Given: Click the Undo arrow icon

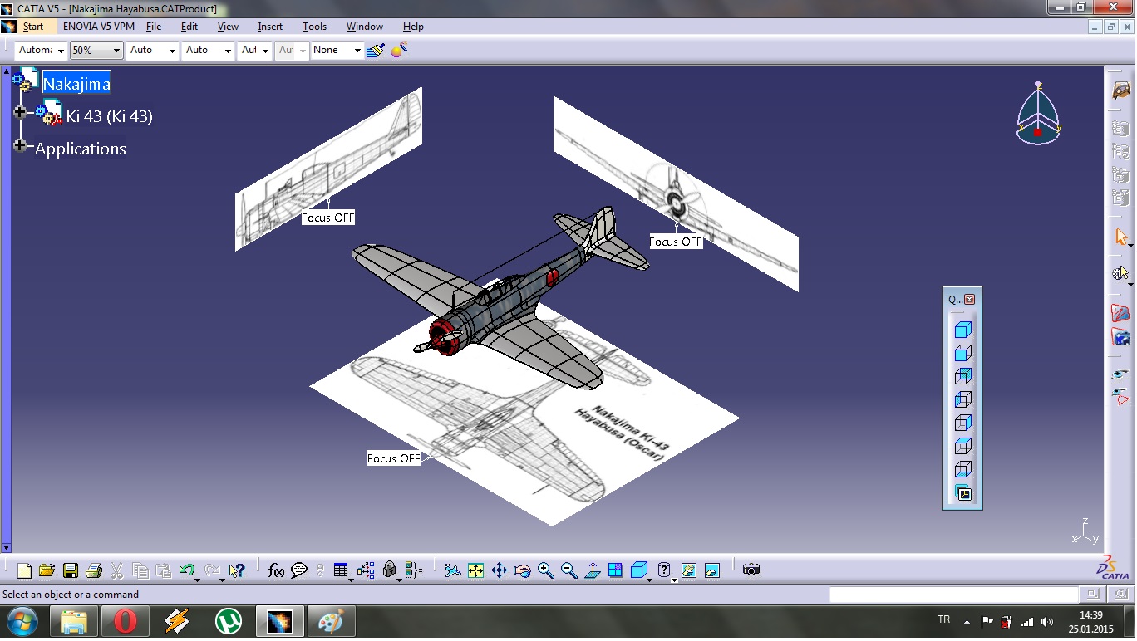Looking at the screenshot, I should (x=186, y=570).
